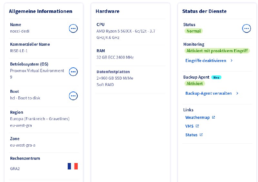Image resolution: width=258 pixels, height=182 pixels.
Task: Click the external link icon beside Status link
Action: [x=201, y=135]
